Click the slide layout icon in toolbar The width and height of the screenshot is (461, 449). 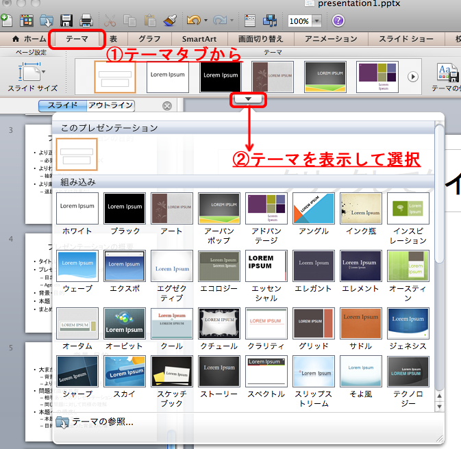[249, 21]
